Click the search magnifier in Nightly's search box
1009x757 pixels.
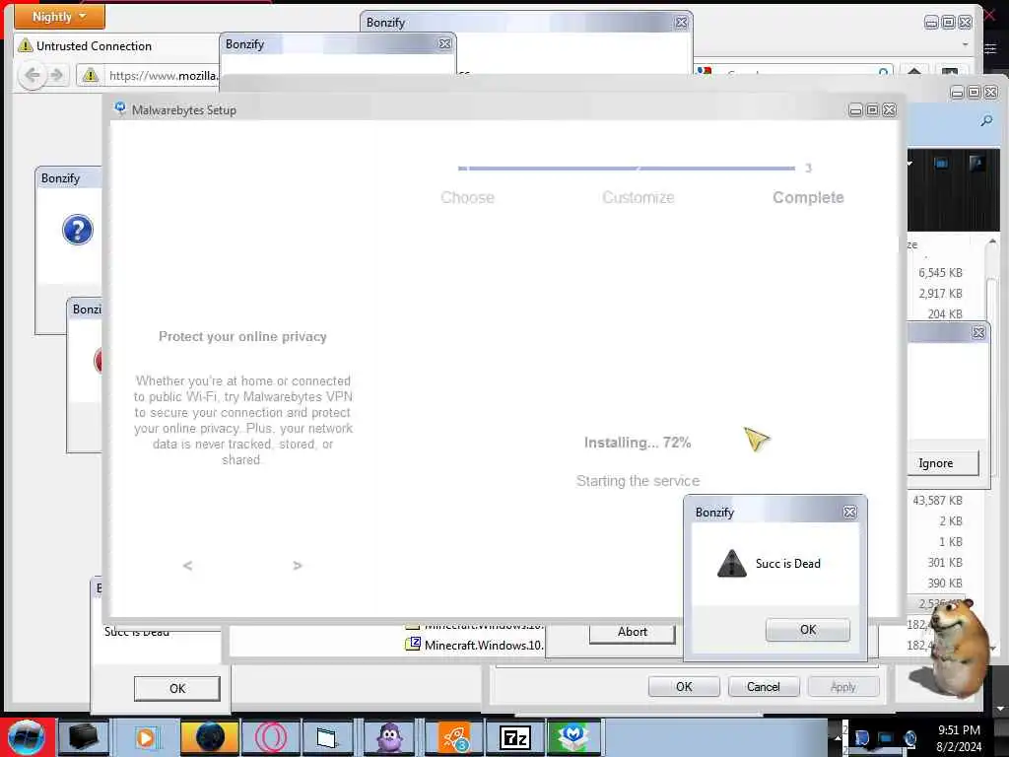884,71
